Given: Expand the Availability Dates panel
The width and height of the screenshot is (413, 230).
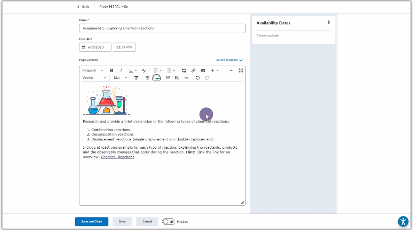Looking at the screenshot, I should point(329,23).
